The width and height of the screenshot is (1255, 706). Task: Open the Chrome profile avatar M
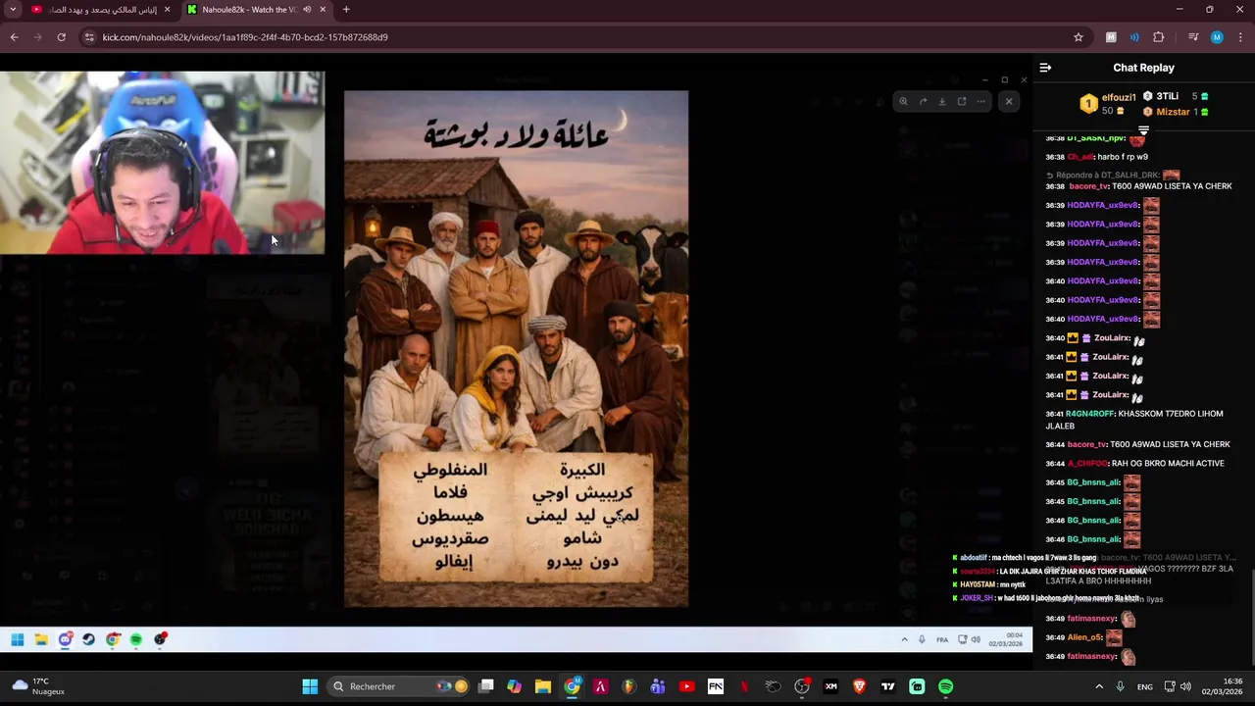[1217, 37]
